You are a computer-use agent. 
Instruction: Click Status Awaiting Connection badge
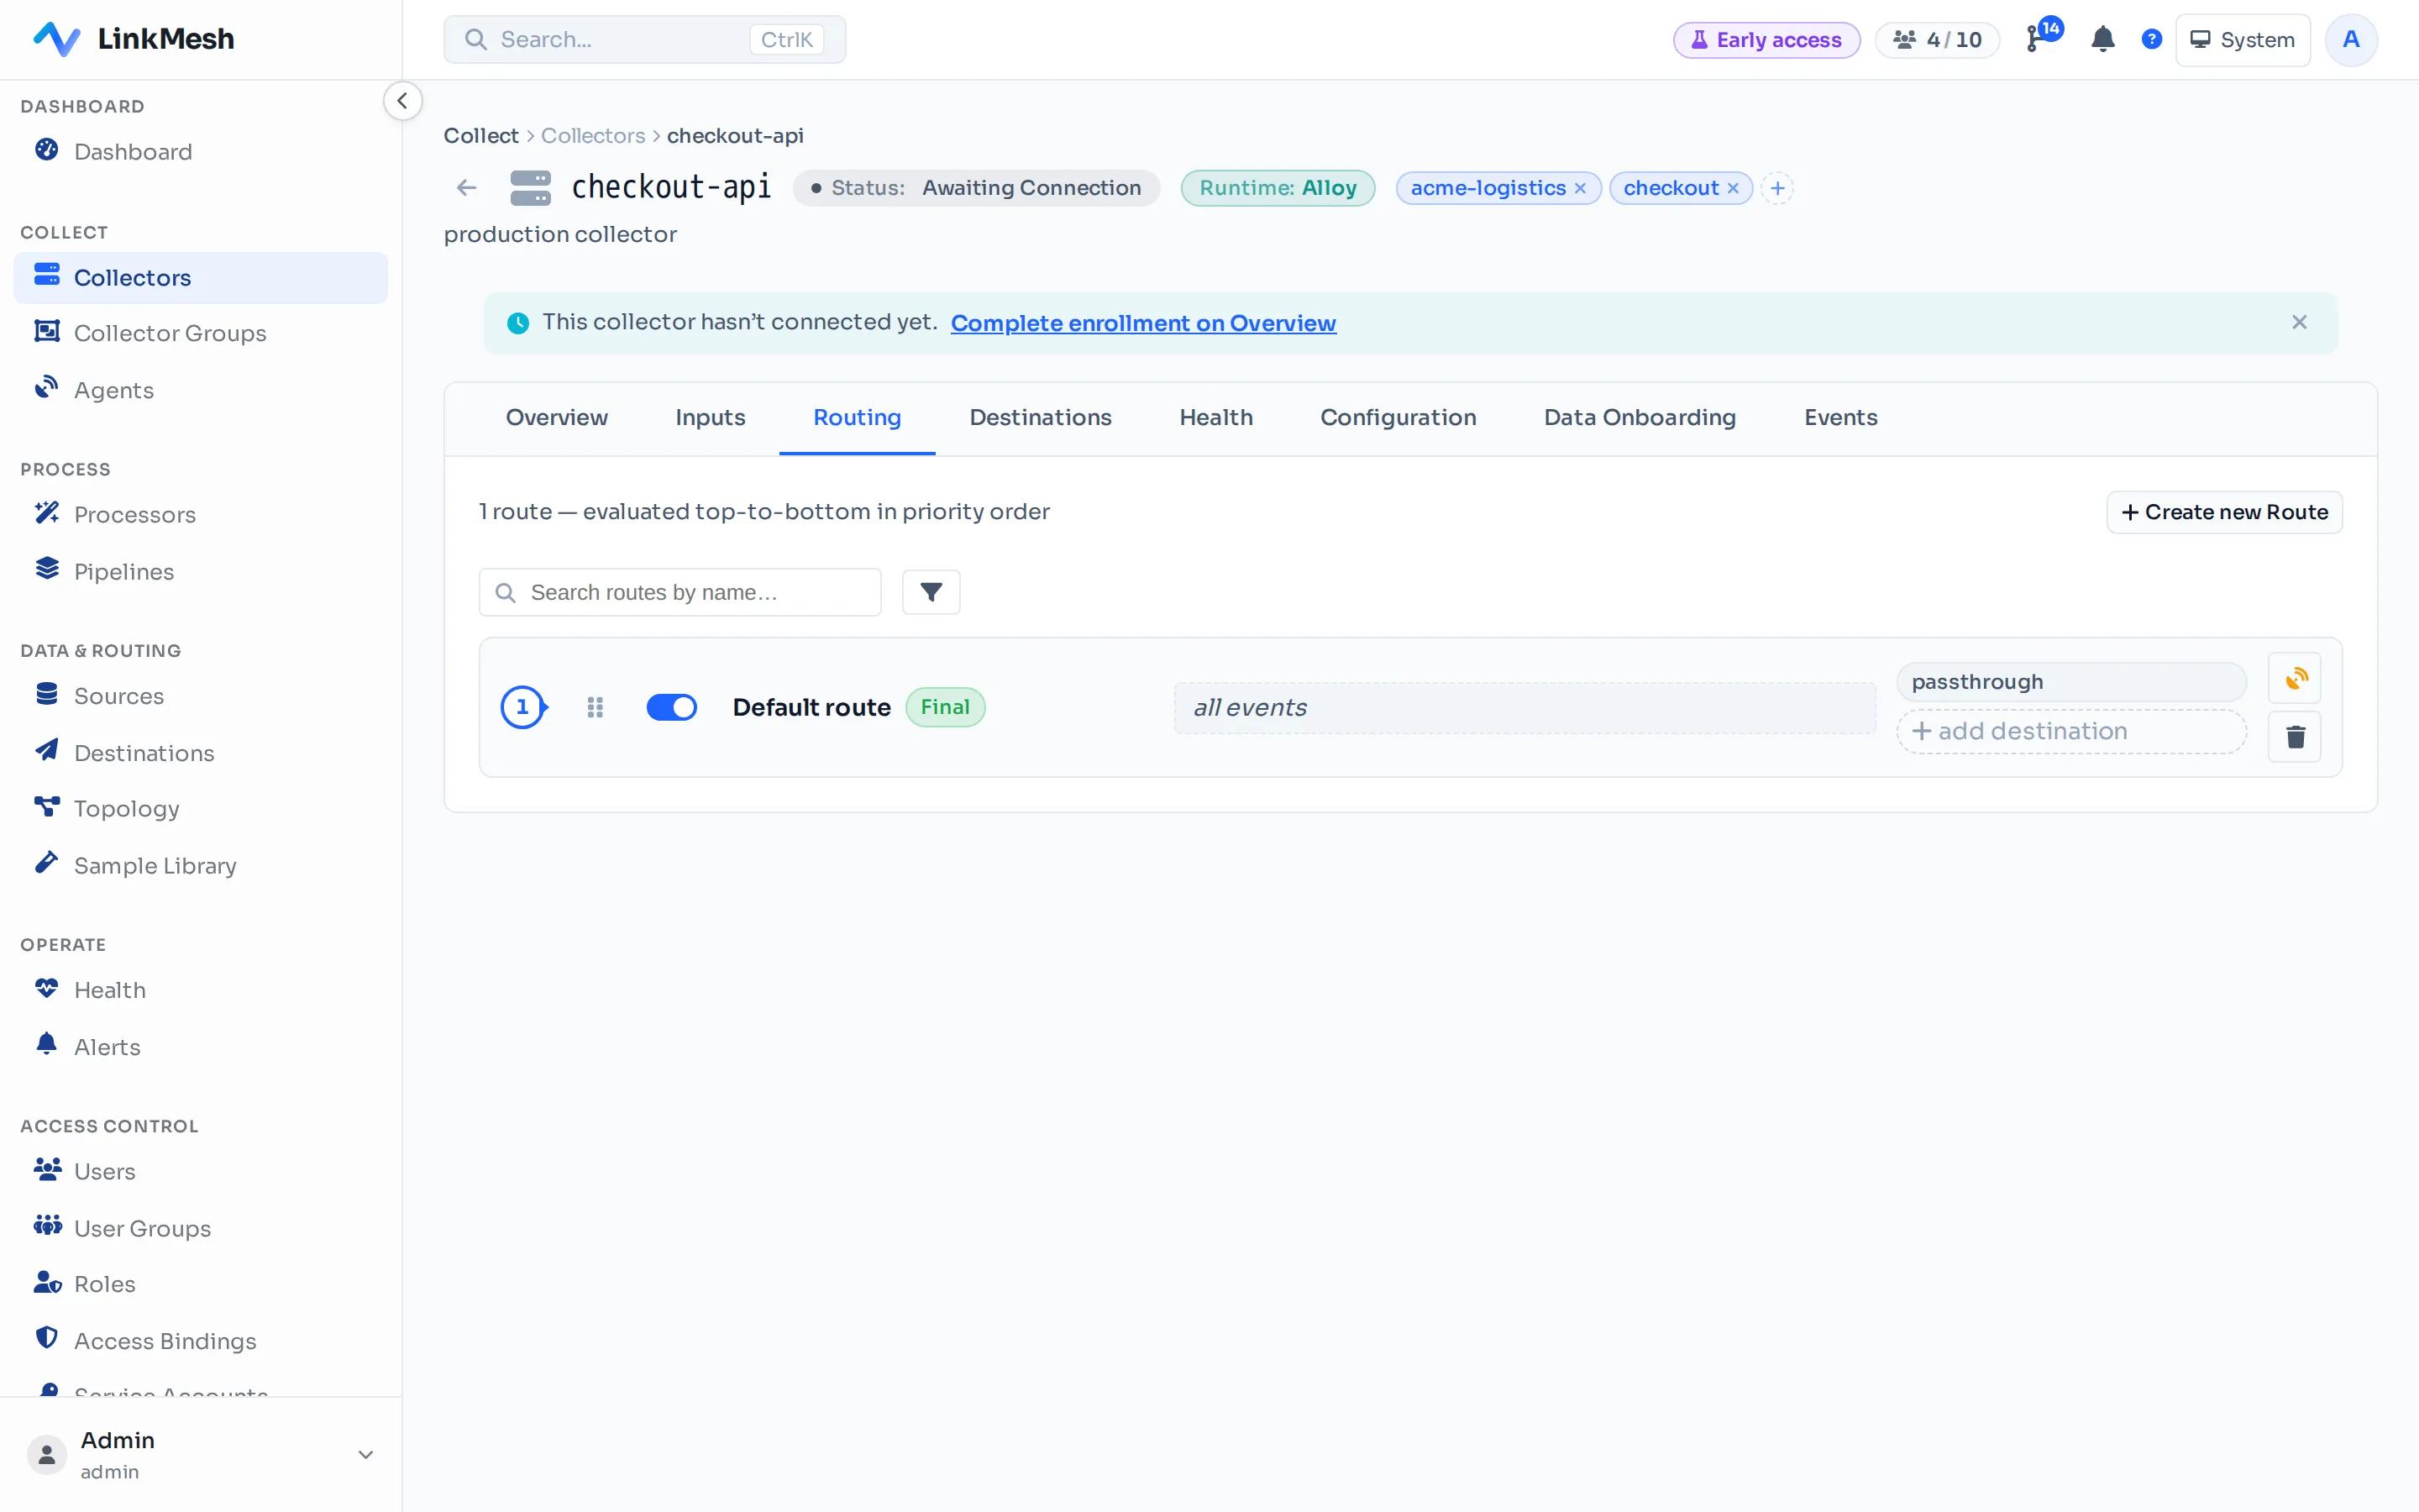pyautogui.click(x=976, y=188)
